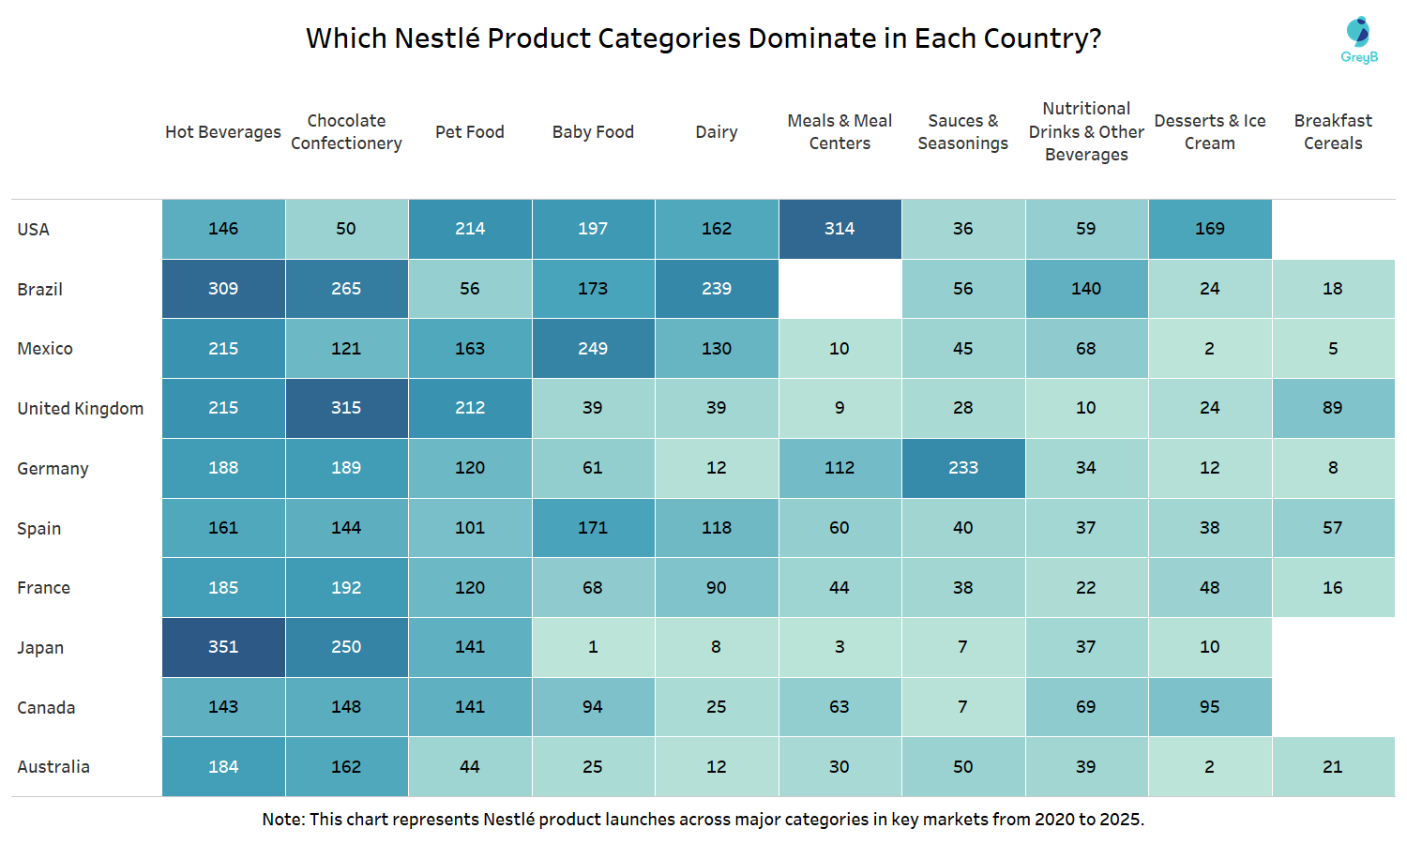Click the USA Meals cell 314
The width and height of the screenshot is (1407, 844).
pos(840,229)
